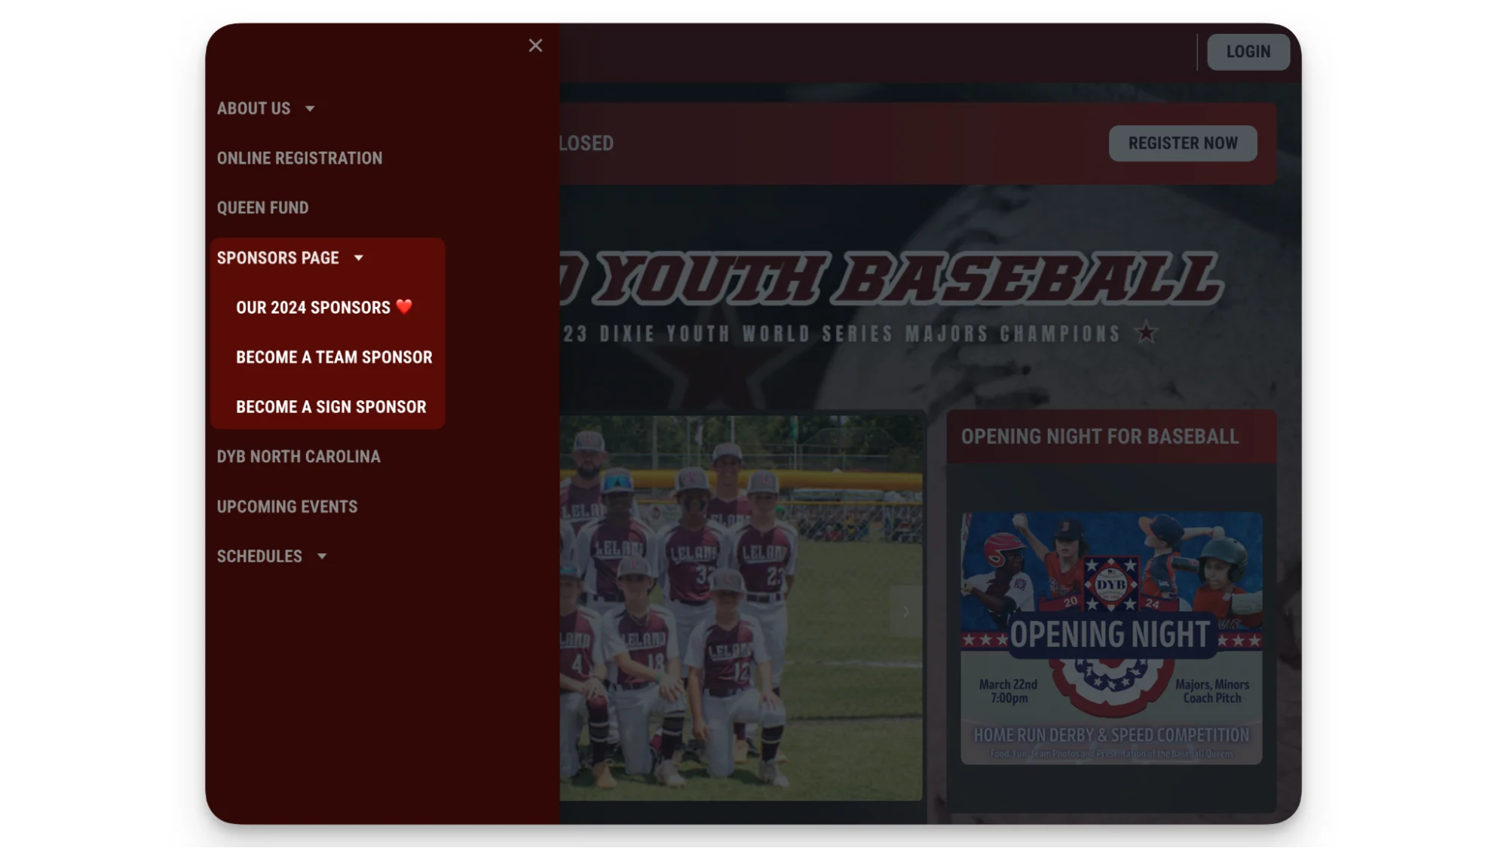Click the Login button
This screenshot has width=1507, height=848.
pyautogui.click(x=1248, y=51)
